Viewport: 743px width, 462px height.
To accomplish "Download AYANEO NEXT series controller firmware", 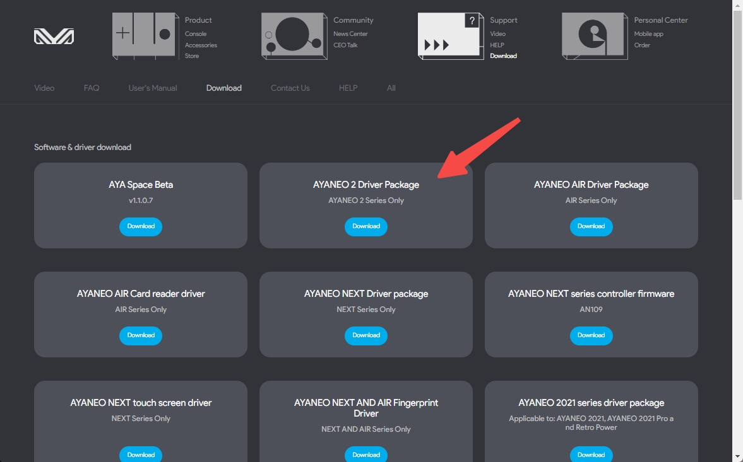I will pos(591,335).
